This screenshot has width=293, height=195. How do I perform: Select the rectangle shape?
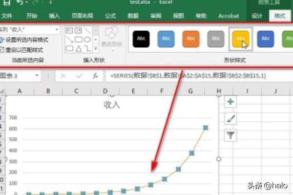tap(78, 39)
